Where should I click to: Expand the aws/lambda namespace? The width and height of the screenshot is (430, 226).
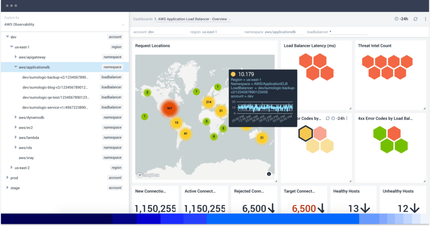16,137
